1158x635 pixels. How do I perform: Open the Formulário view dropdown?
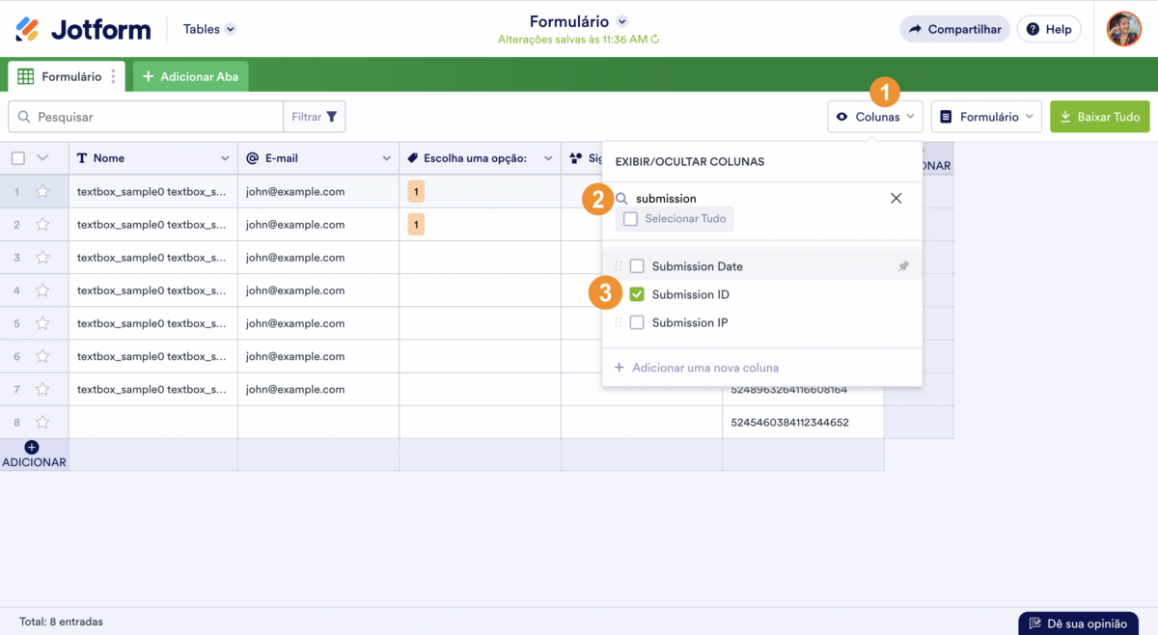pyautogui.click(x=986, y=117)
